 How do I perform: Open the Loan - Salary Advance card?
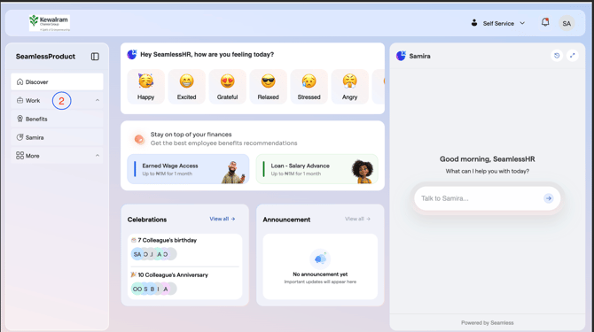[317, 169]
